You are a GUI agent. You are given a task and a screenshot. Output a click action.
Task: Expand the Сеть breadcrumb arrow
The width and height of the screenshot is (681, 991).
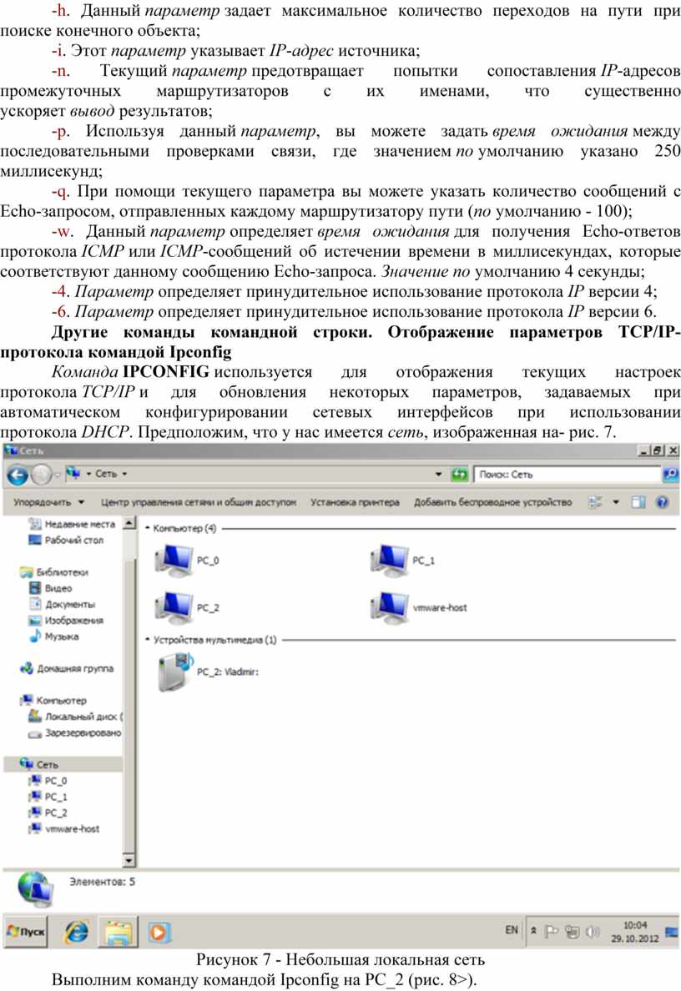[124, 474]
